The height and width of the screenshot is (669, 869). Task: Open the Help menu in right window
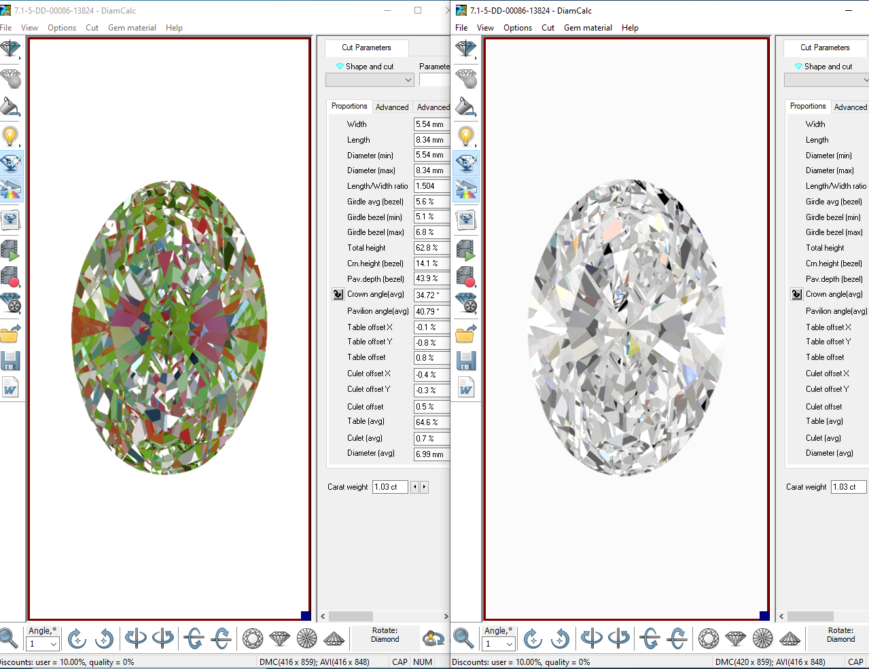(630, 28)
